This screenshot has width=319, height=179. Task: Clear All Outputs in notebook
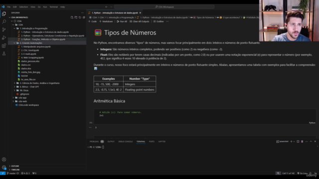tap(140, 21)
